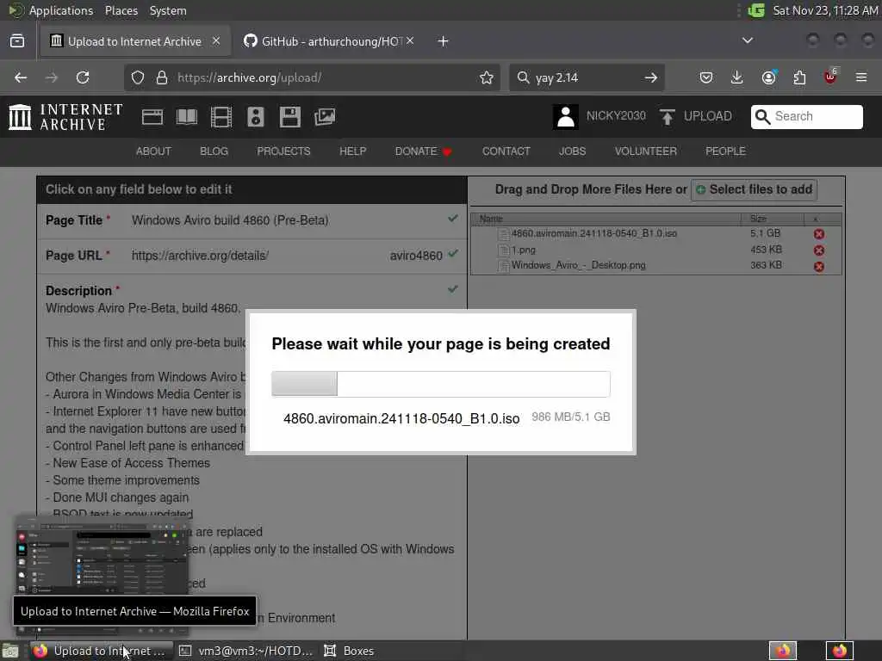
Task: Click the Name column header in file list
Action: pyautogui.click(x=606, y=219)
